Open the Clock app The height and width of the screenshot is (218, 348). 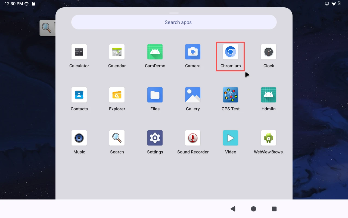269,52
